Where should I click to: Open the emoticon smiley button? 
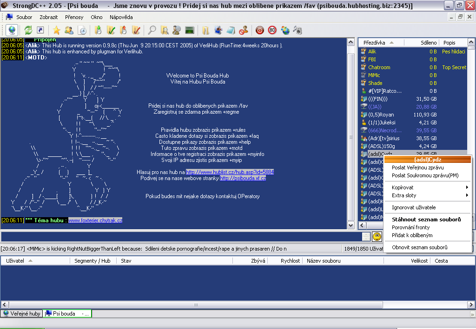[x=377, y=237]
